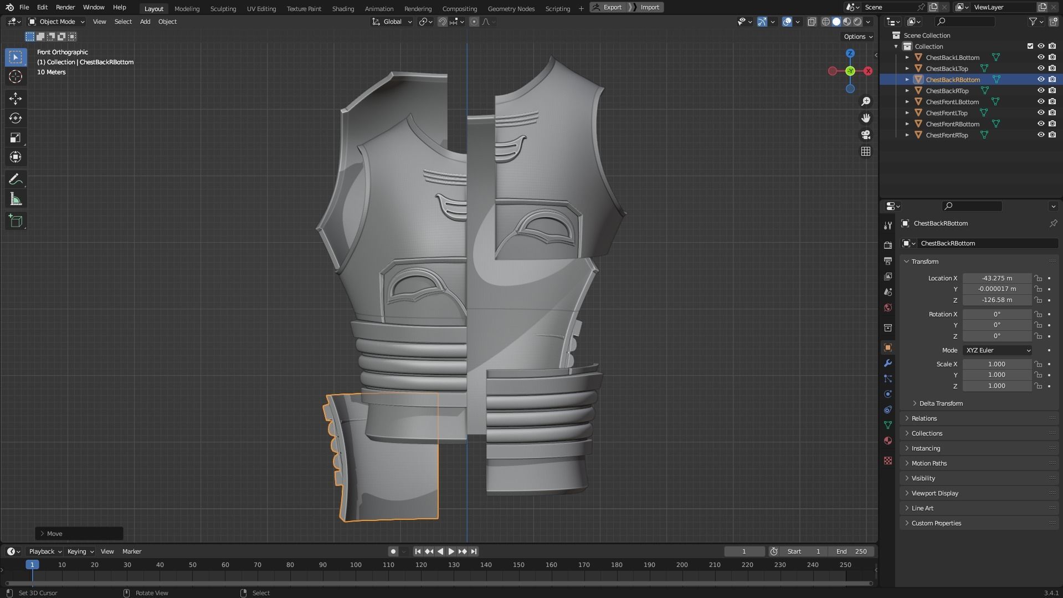Viewport: 1063px width, 598px height.
Task: Switch to orthographic/perspective grid icon
Action: pyautogui.click(x=865, y=151)
